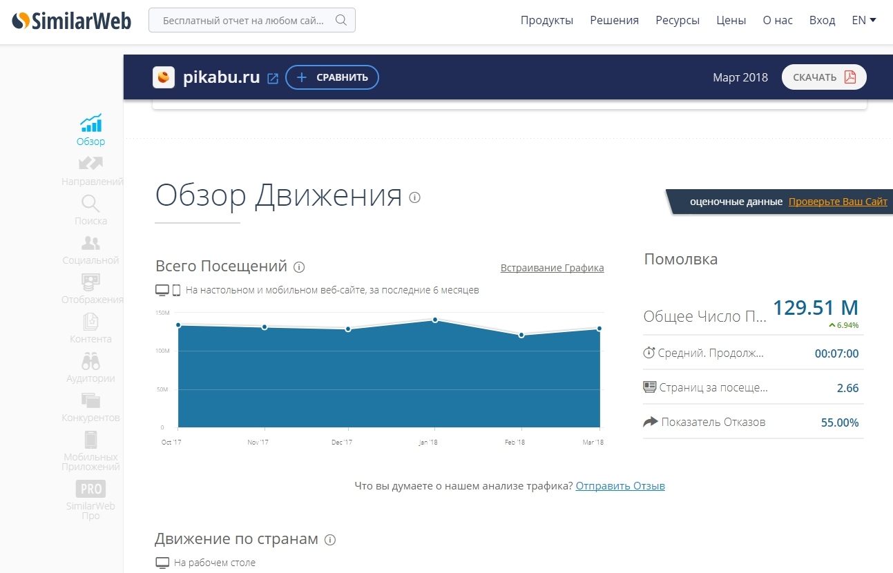The height and width of the screenshot is (573, 893).
Task: Click info icon next to Движение по странам
Action: [330, 540]
